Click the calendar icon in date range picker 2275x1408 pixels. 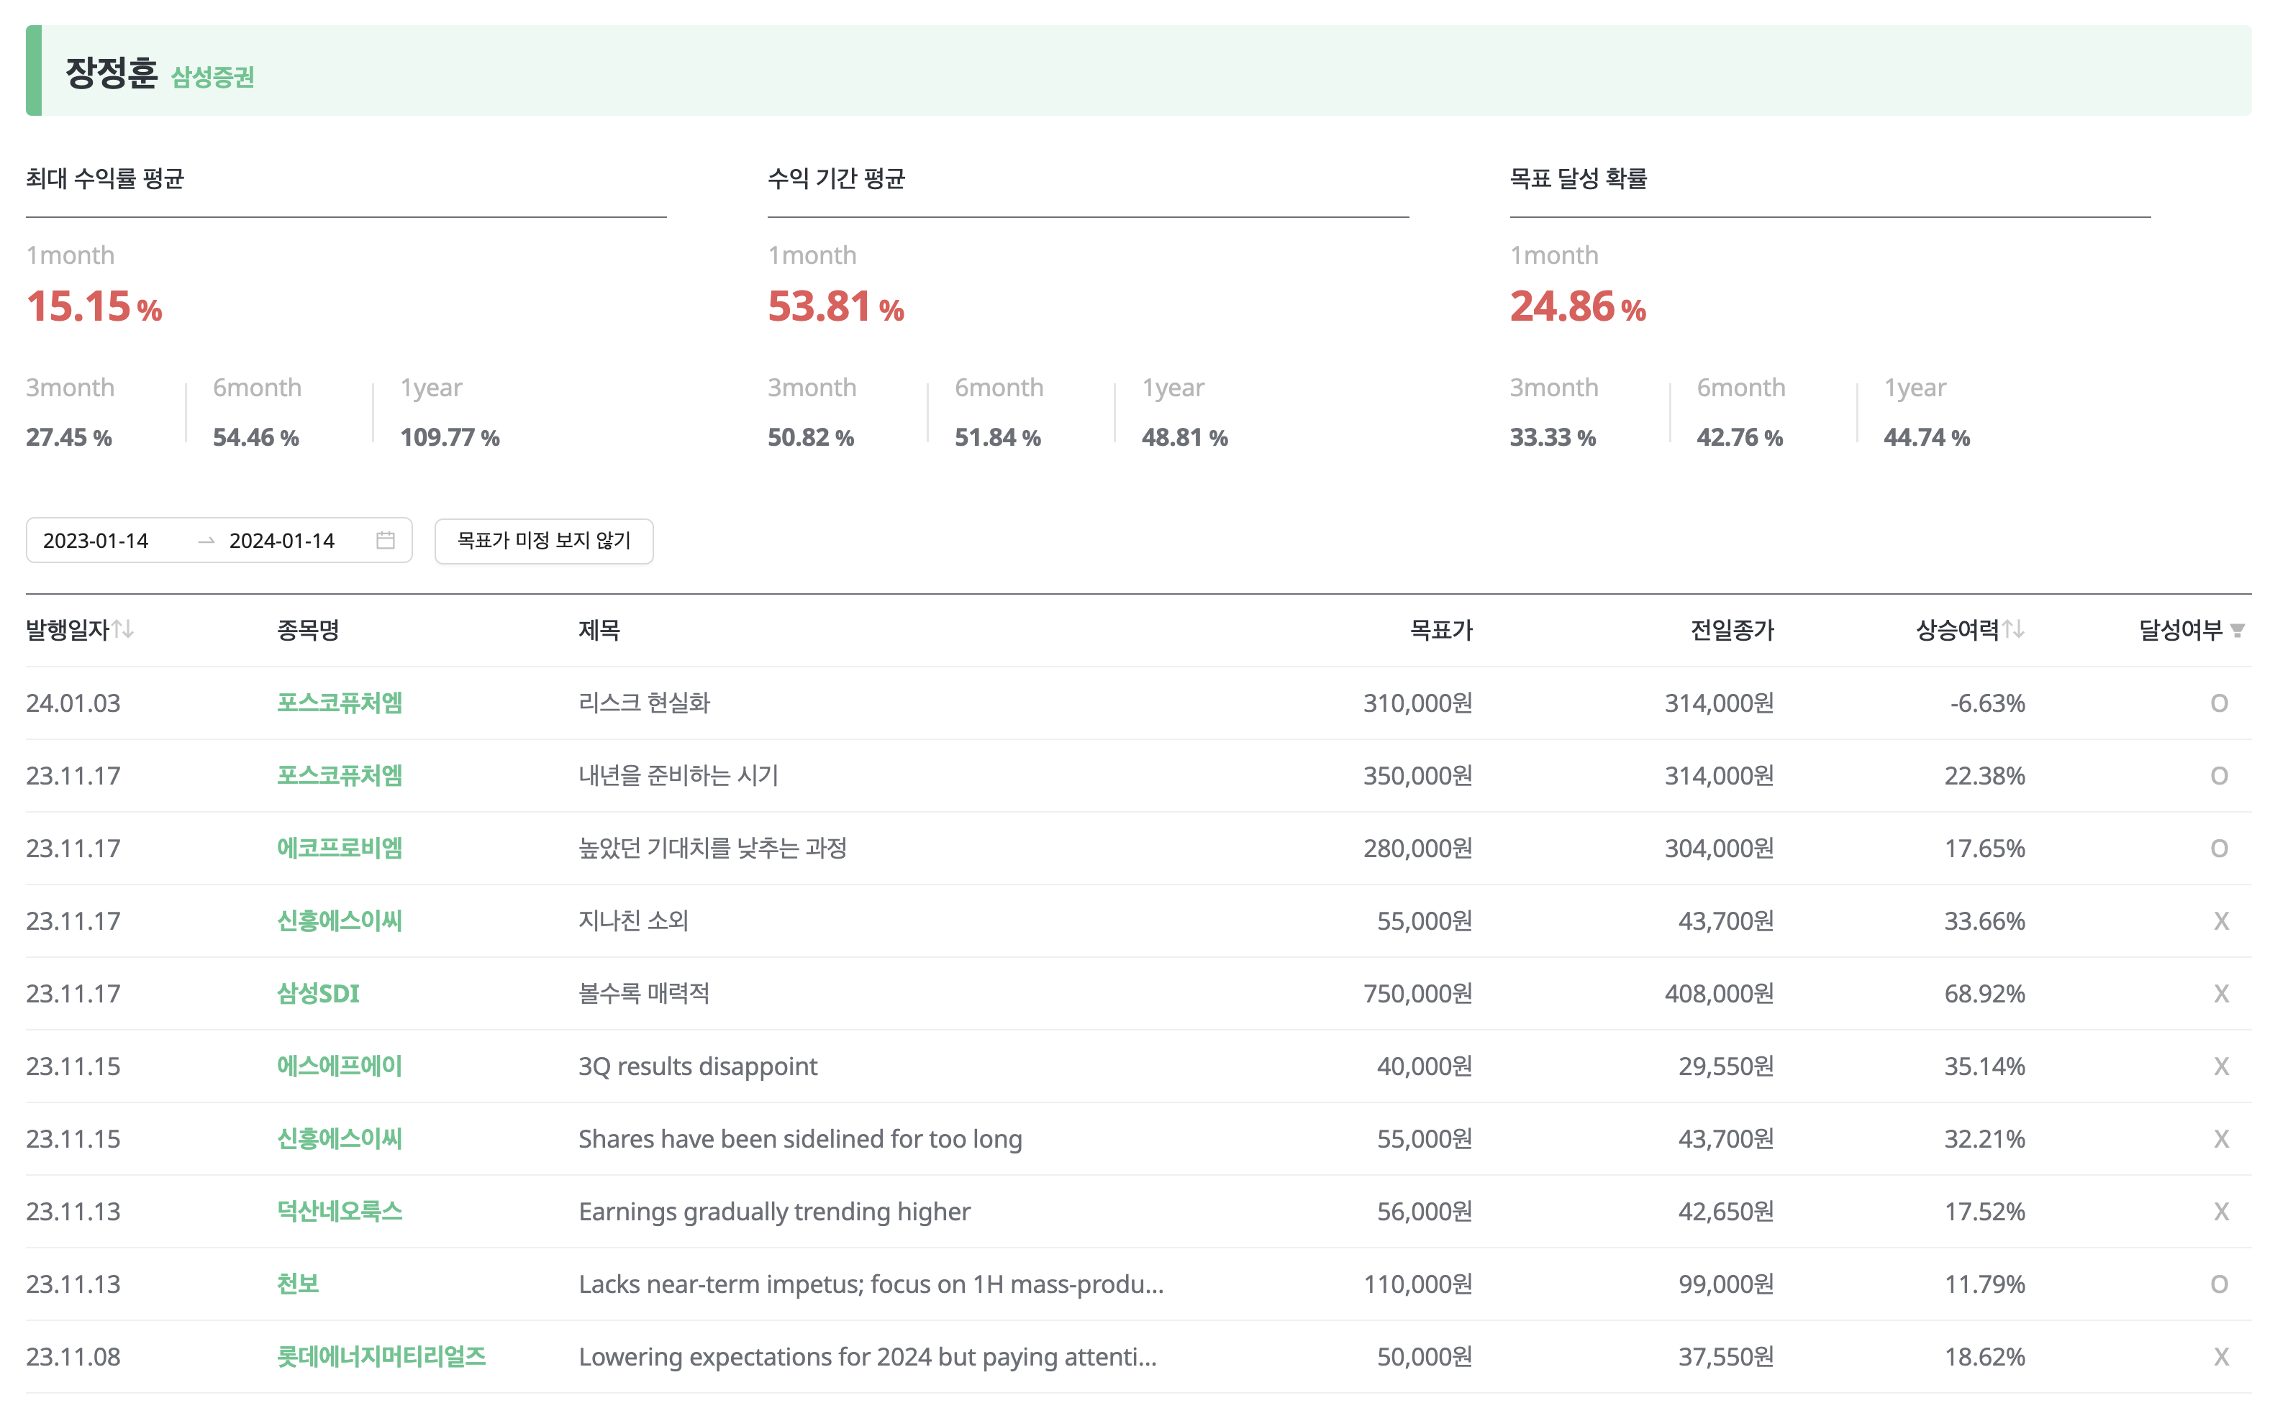point(385,540)
